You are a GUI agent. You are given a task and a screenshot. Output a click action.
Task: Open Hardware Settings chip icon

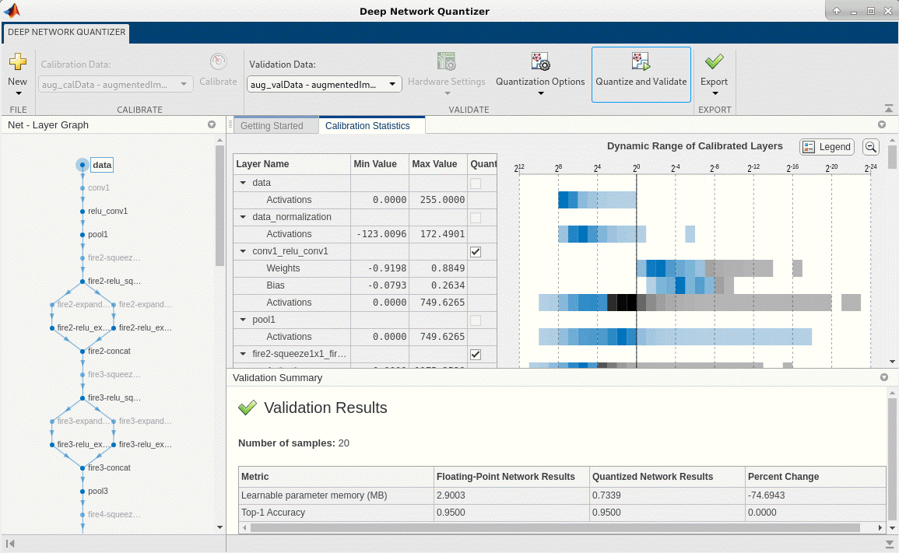(446, 61)
